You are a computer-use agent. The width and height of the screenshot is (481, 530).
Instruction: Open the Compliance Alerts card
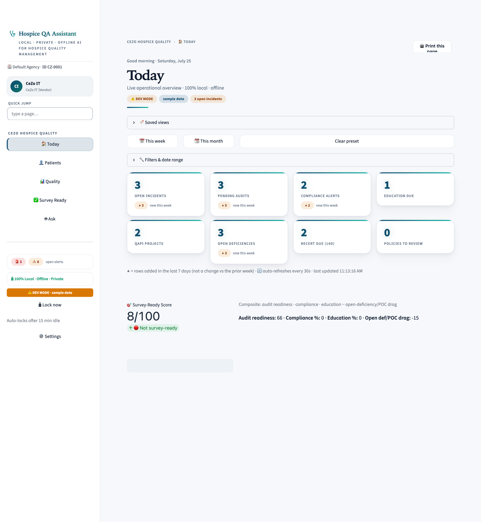click(332, 194)
